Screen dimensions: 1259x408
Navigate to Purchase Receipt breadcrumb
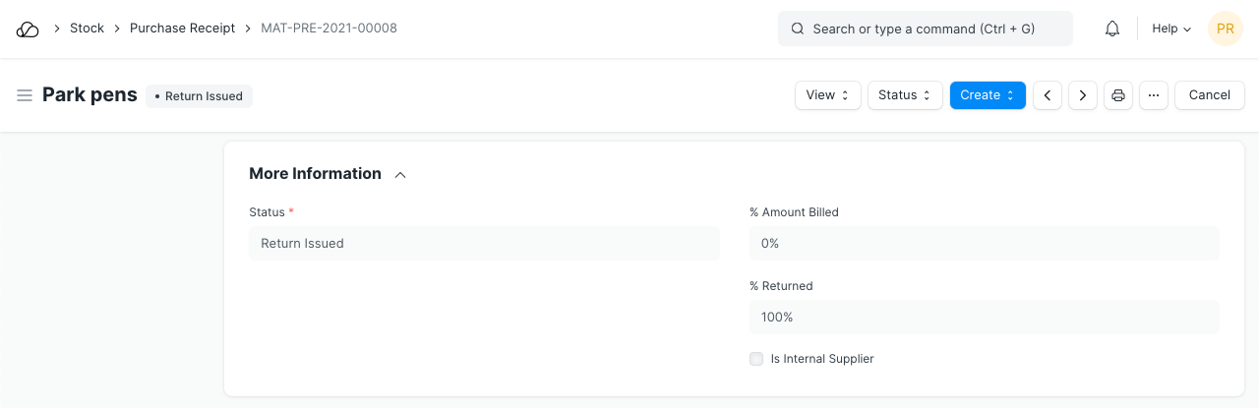[182, 29]
